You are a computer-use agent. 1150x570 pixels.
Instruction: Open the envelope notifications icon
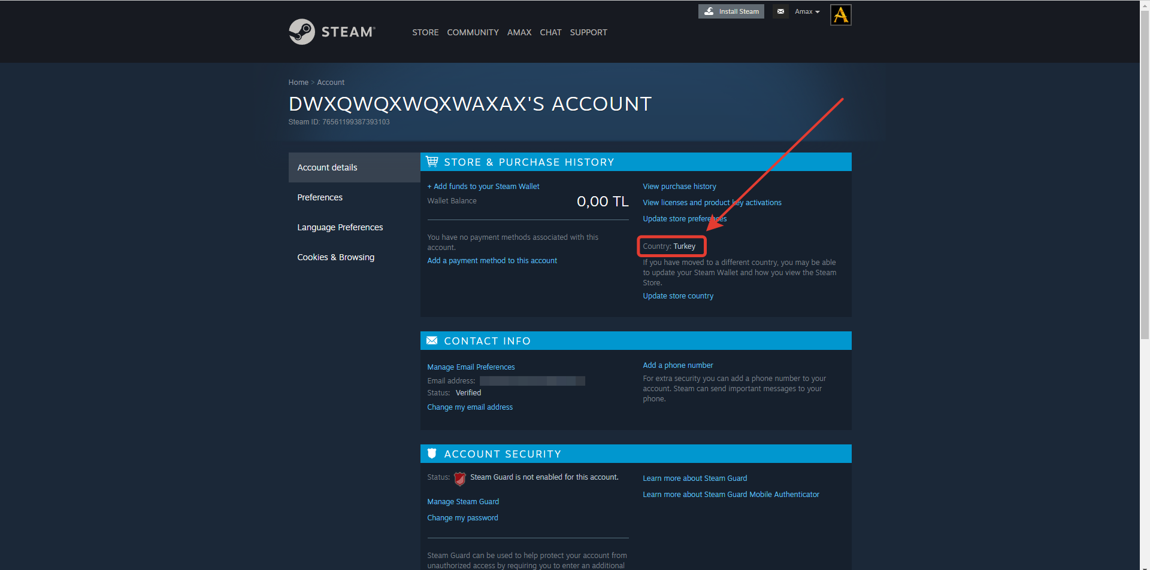point(780,11)
